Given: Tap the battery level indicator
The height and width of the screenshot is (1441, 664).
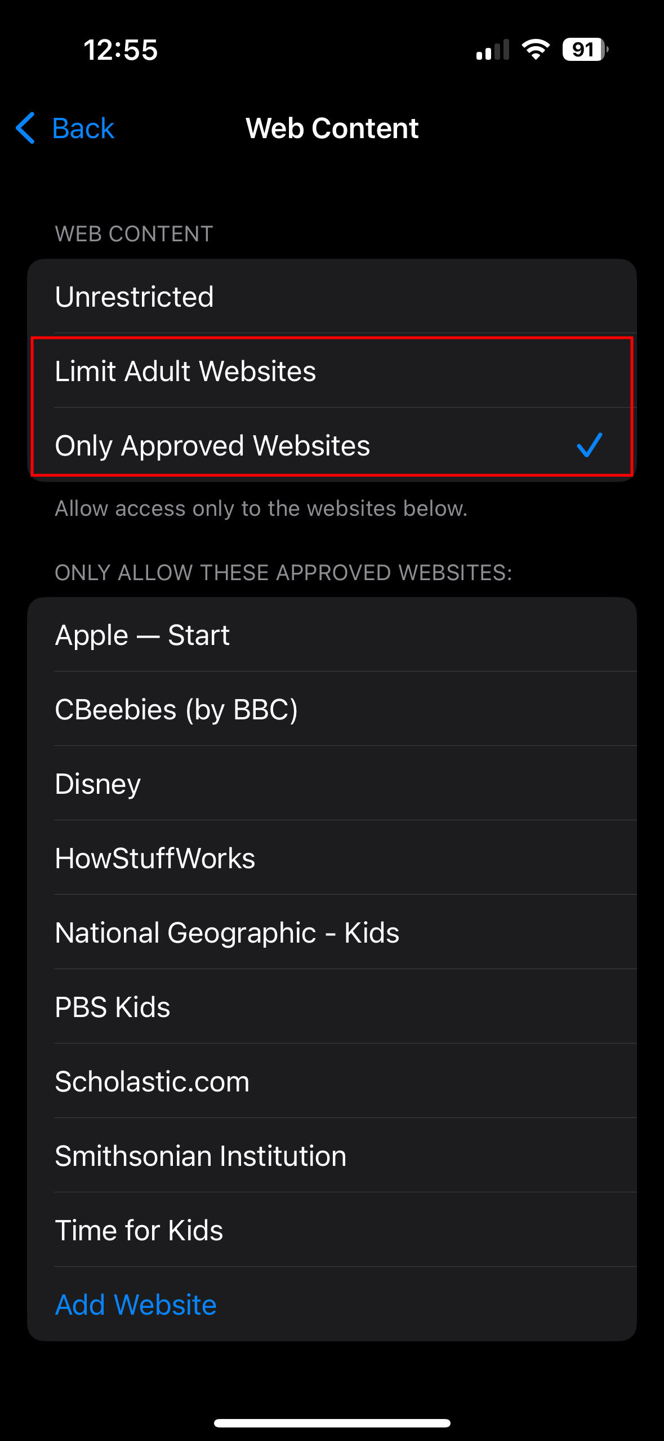Looking at the screenshot, I should coord(585,50).
